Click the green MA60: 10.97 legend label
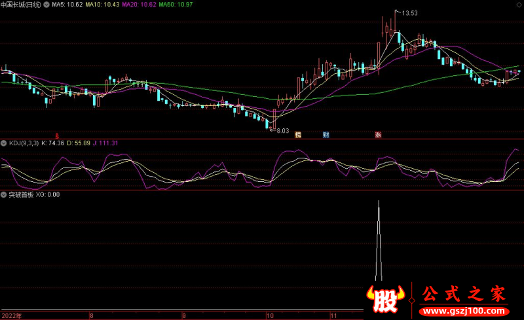 click(x=176, y=5)
